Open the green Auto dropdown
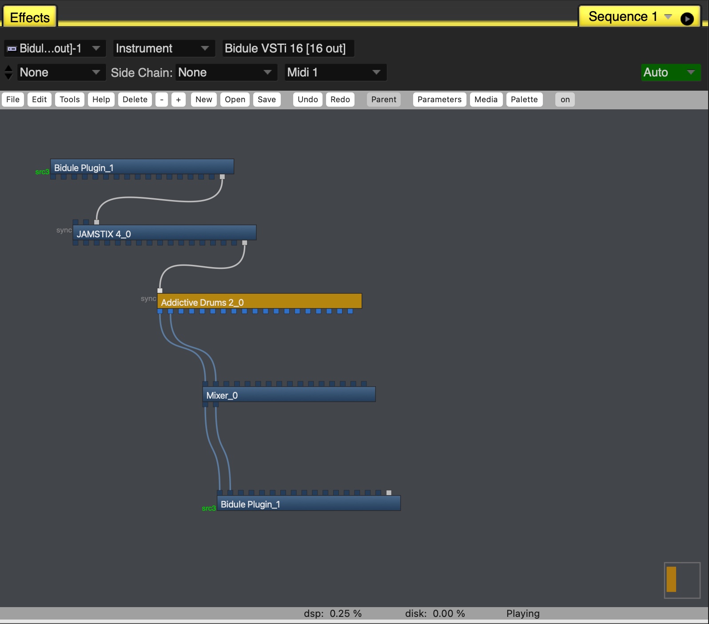This screenshot has height=624, width=709. point(671,72)
